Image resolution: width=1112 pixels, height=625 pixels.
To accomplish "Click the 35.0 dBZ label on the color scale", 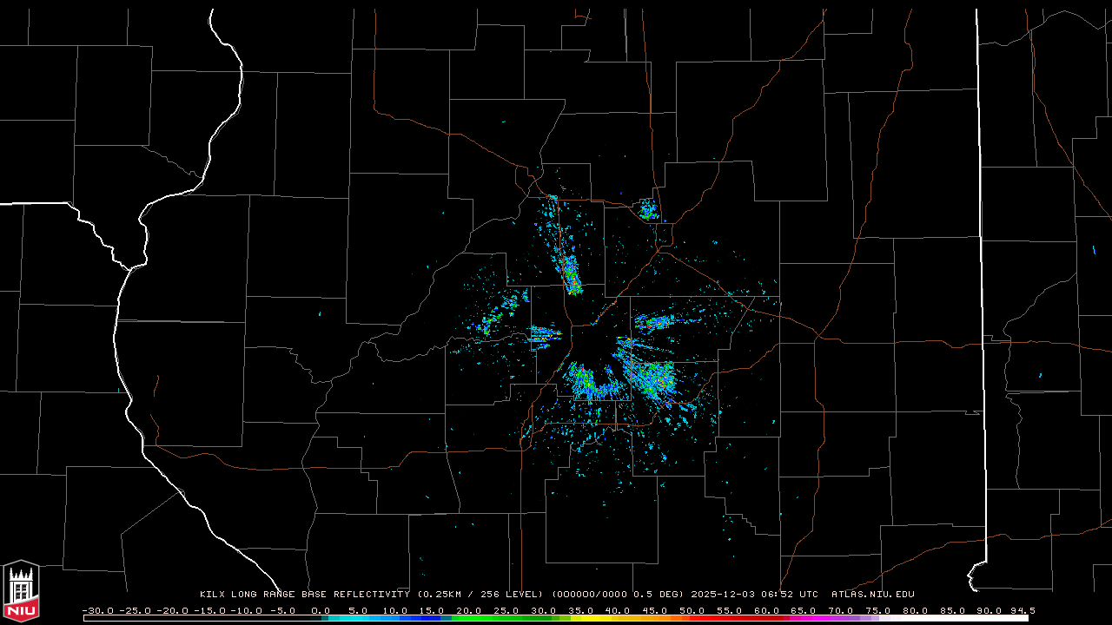I will [x=581, y=610].
